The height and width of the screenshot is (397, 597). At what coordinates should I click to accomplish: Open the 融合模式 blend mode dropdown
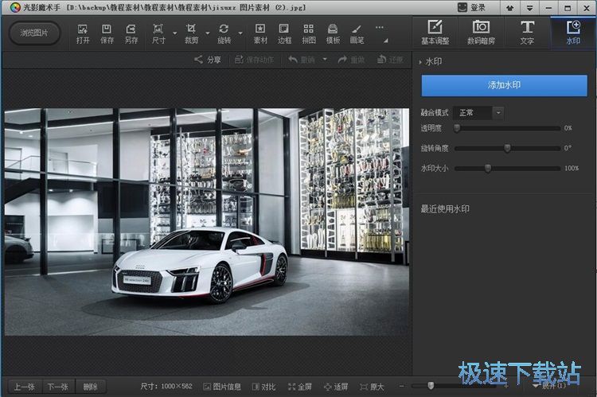479,113
